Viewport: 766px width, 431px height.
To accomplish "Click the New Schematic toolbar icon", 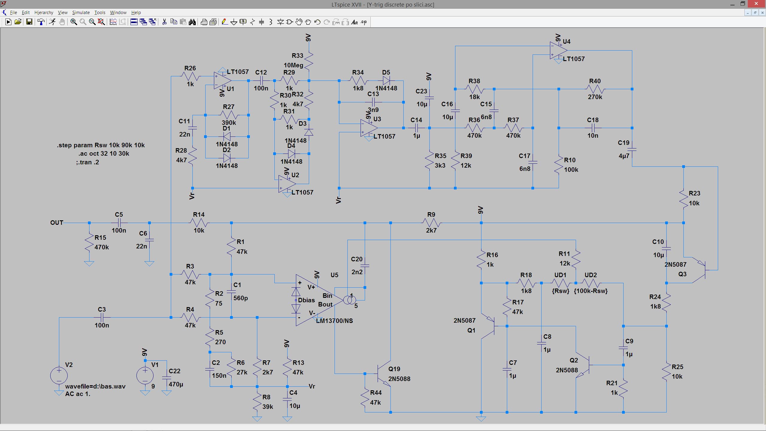I will click(x=8, y=22).
